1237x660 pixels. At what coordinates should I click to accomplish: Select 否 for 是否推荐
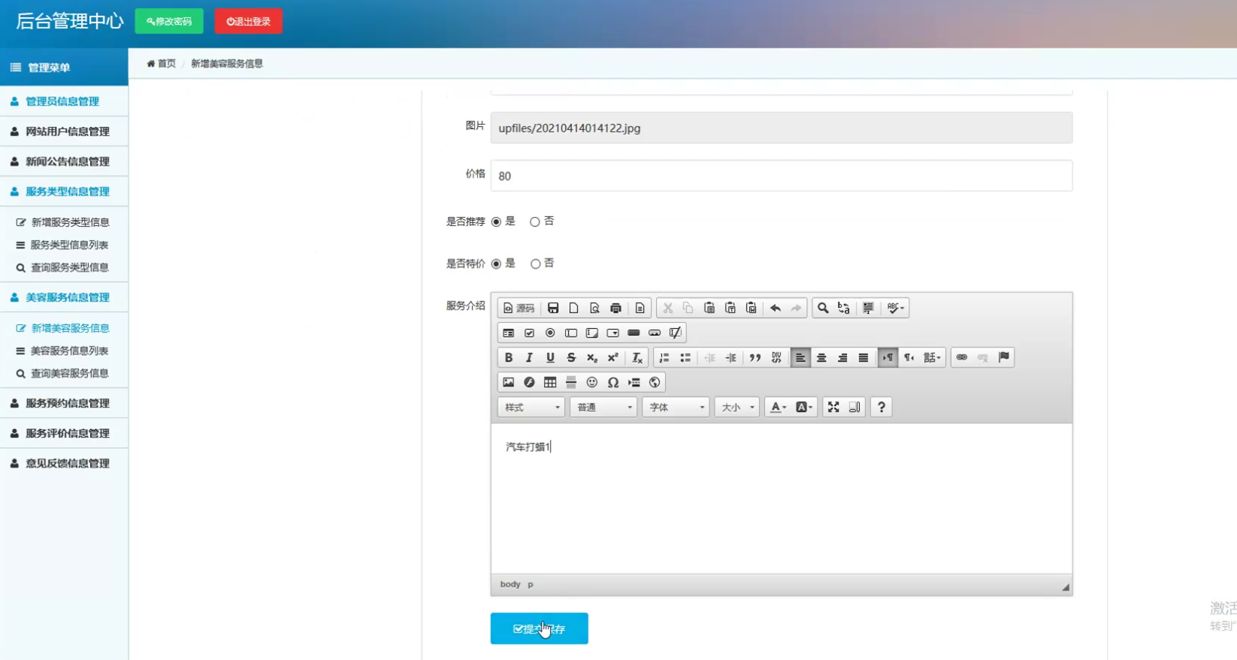(535, 222)
